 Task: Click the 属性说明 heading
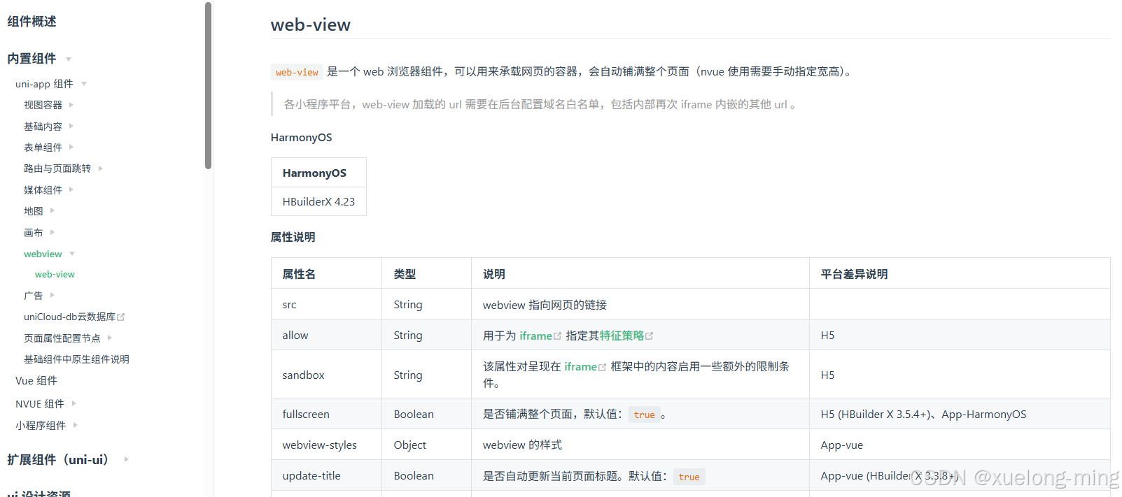(293, 237)
